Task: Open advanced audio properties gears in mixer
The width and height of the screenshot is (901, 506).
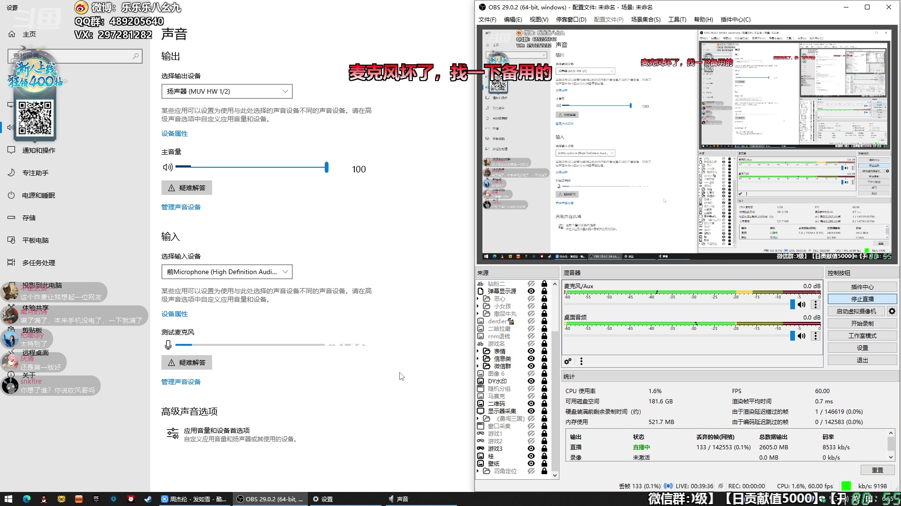Action: pos(568,361)
